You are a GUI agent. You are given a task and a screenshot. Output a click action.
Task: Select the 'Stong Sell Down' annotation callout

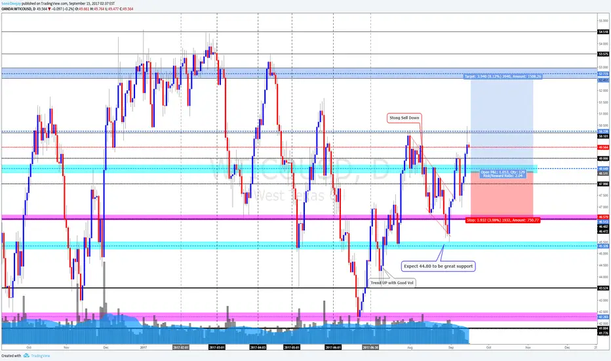pyautogui.click(x=404, y=118)
